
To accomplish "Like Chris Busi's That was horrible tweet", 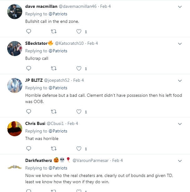I will [79, 148].
